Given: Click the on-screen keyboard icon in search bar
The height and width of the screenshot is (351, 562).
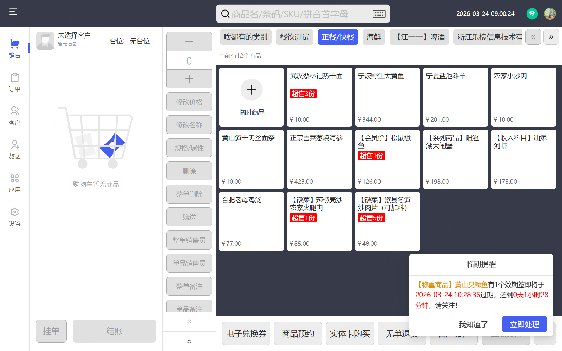Looking at the screenshot, I should click(379, 14).
